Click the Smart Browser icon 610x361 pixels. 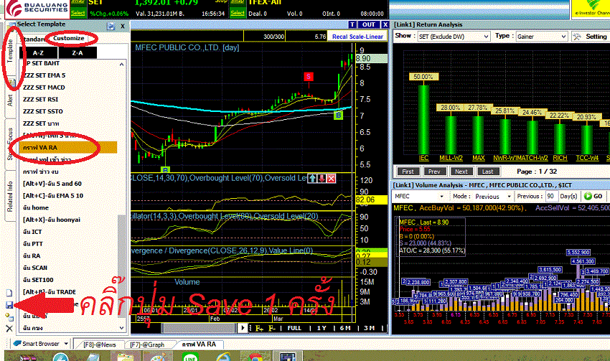tap(17, 344)
